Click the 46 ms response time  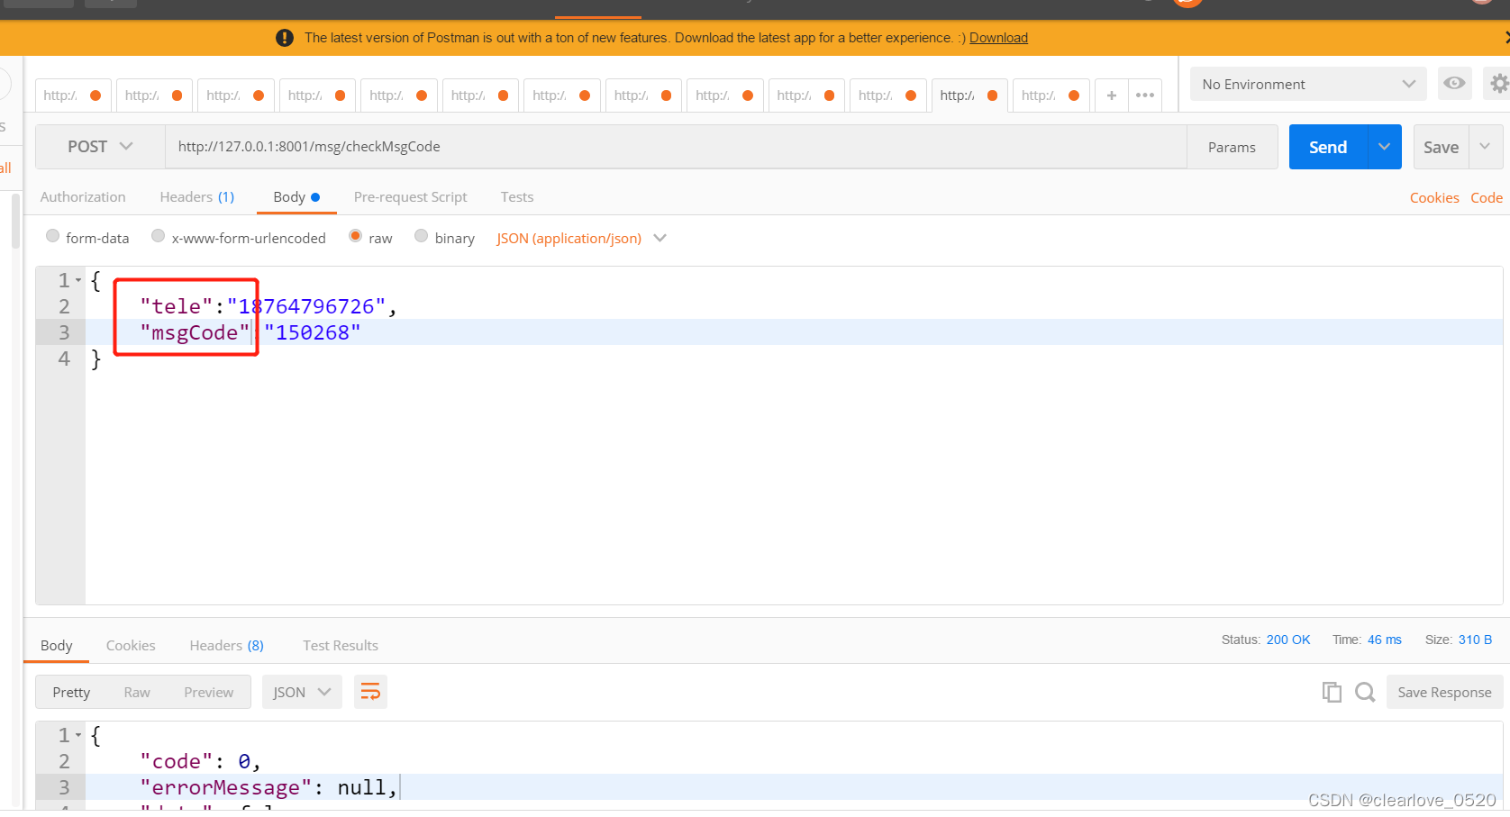click(1385, 640)
